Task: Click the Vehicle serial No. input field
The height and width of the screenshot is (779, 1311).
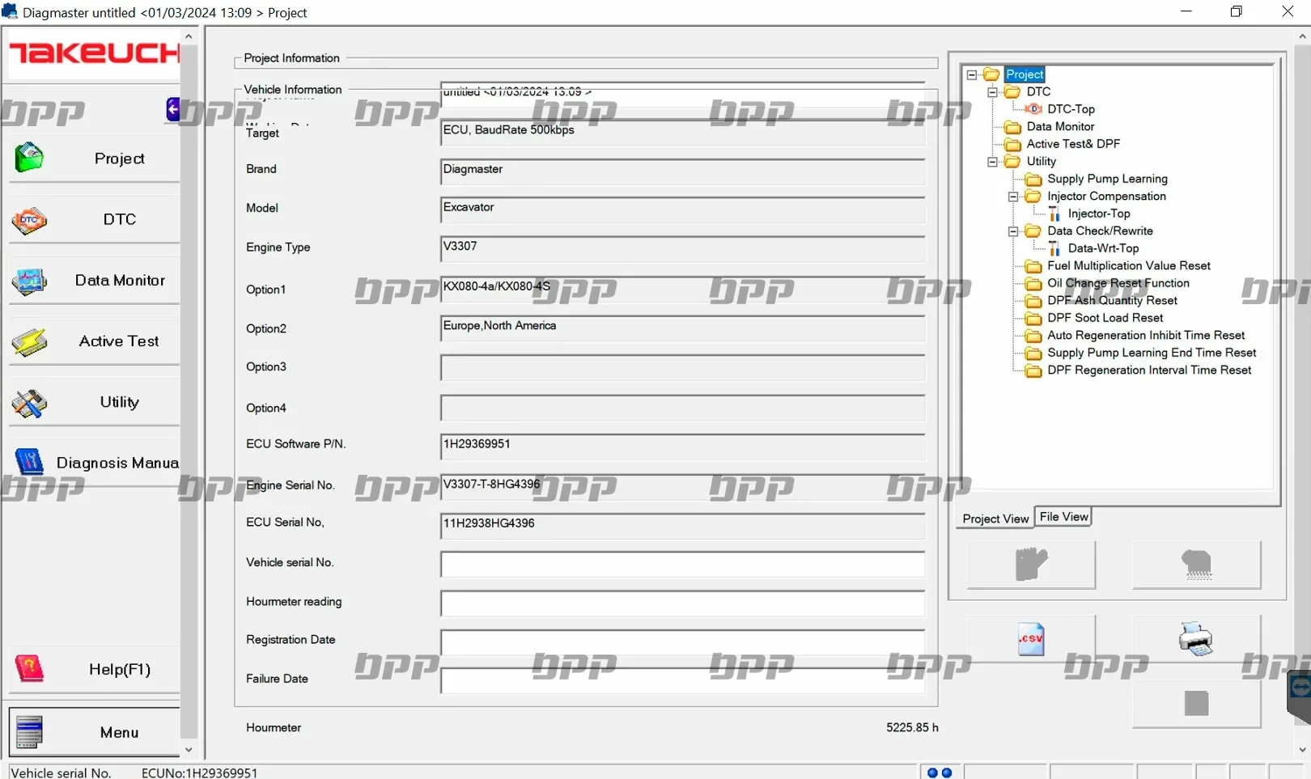Action: (x=682, y=564)
